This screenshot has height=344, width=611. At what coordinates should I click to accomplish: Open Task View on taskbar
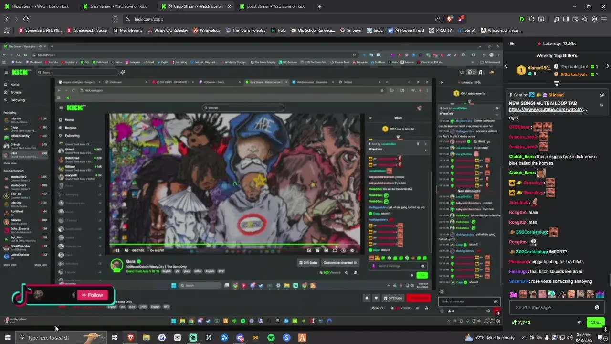[115, 338]
